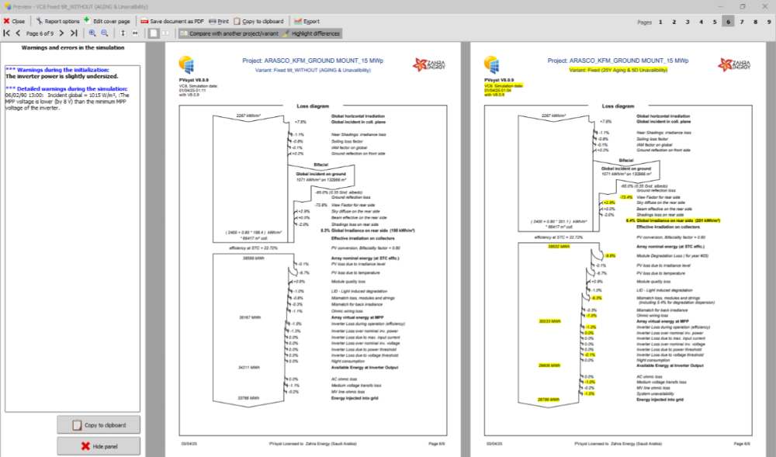This screenshot has width=776, height=457.
Task: Save document as PDF
Action: click(x=171, y=21)
